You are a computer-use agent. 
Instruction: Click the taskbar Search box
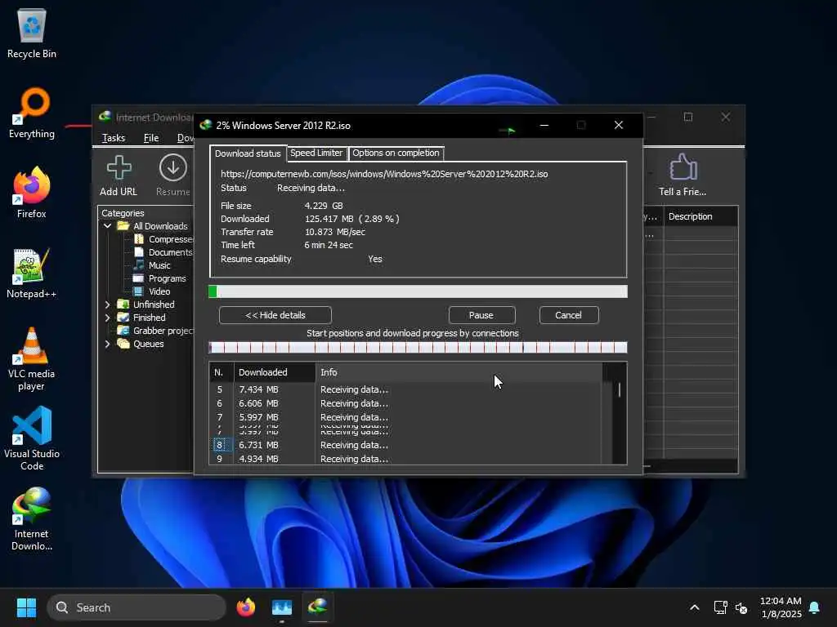click(x=137, y=607)
